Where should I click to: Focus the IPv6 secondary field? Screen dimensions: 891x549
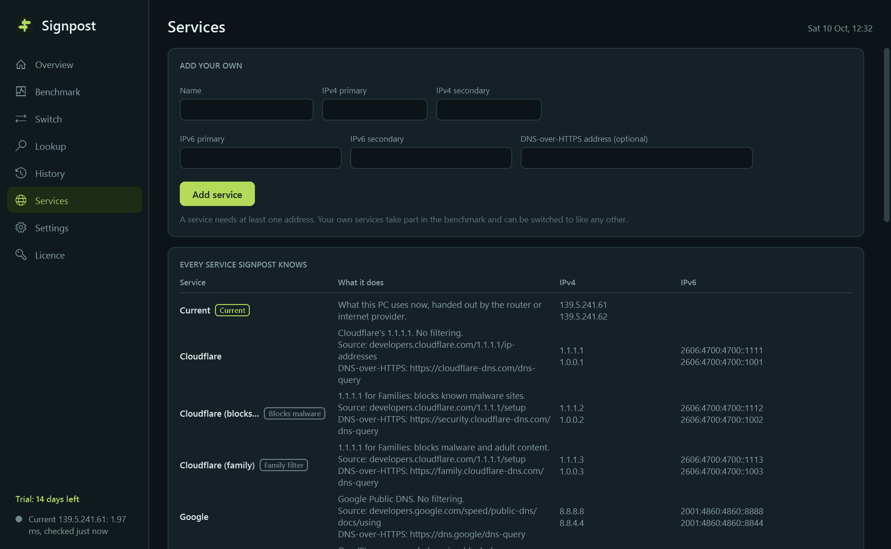[431, 158]
